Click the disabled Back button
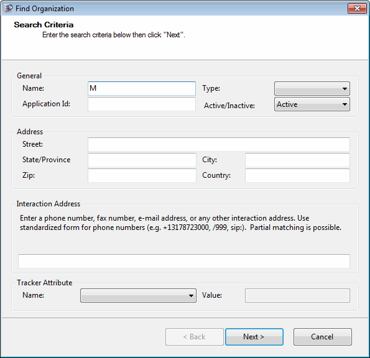370x358 pixels. click(x=195, y=337)
